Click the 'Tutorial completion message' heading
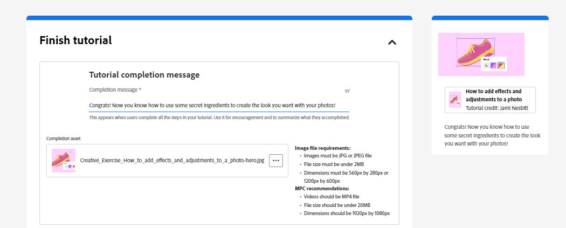The height and width of the screenshot is (228, 566). pos(144,75)
